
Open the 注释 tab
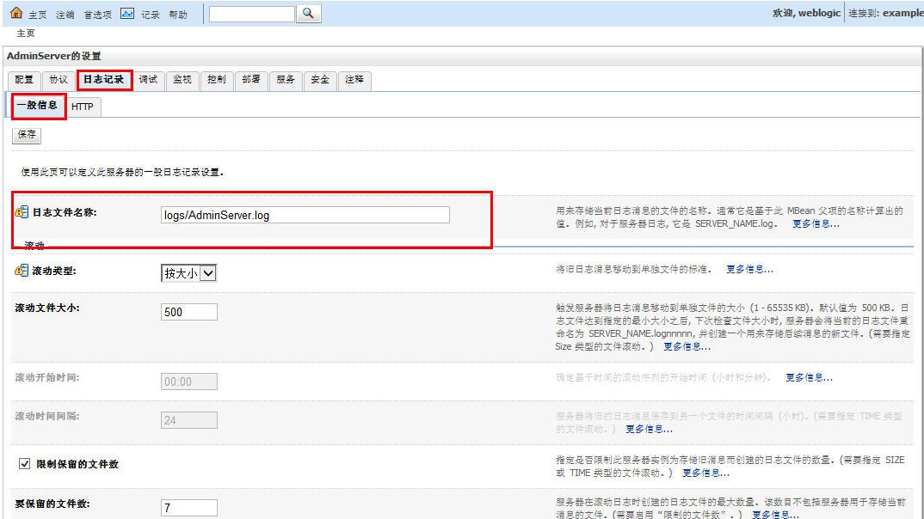point(354,80)
